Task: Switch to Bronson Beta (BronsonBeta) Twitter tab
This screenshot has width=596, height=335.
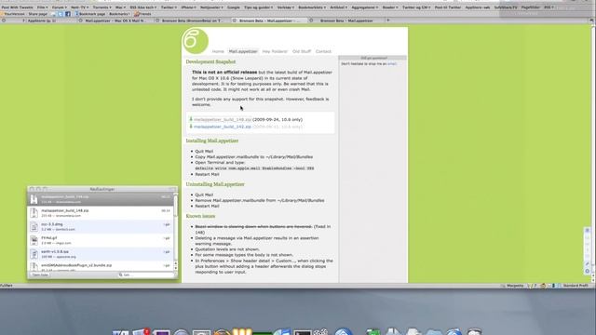Action: point(192,20)
